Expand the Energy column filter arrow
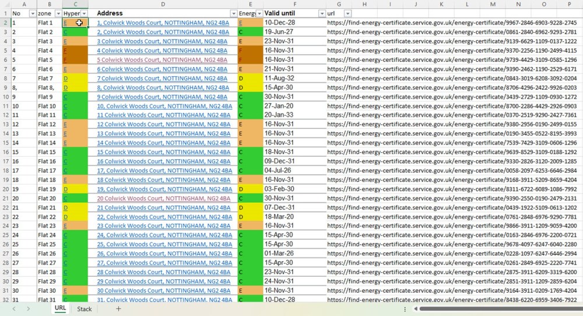The image size is (583, 316). (258, 13)
